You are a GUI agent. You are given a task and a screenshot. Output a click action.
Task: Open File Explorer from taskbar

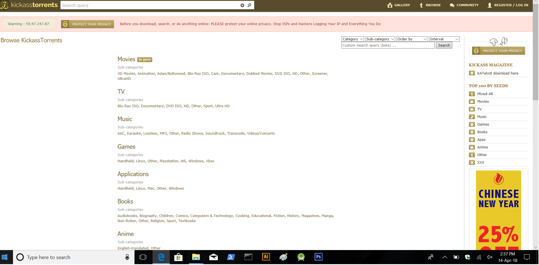196,257
